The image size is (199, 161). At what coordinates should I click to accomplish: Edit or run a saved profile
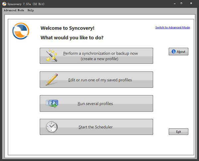[x=97, y=80]
